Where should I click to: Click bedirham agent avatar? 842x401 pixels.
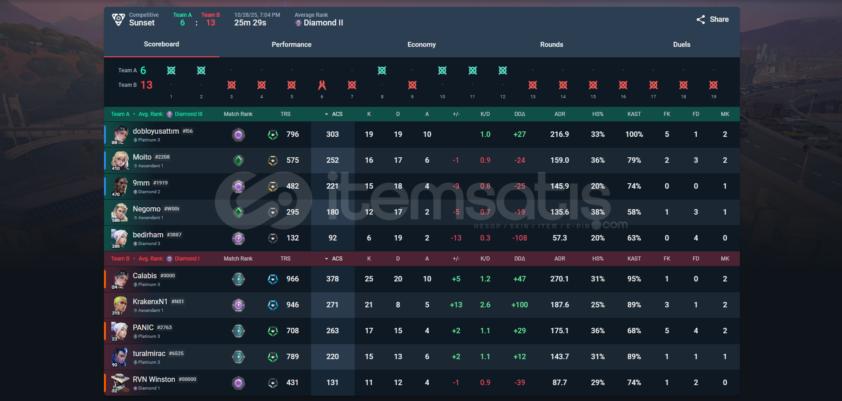click(x=120, y=238)
